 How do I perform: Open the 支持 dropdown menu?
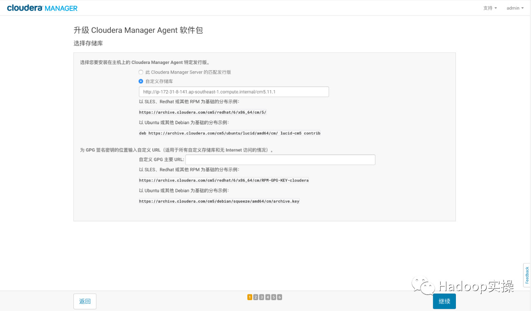490,8
